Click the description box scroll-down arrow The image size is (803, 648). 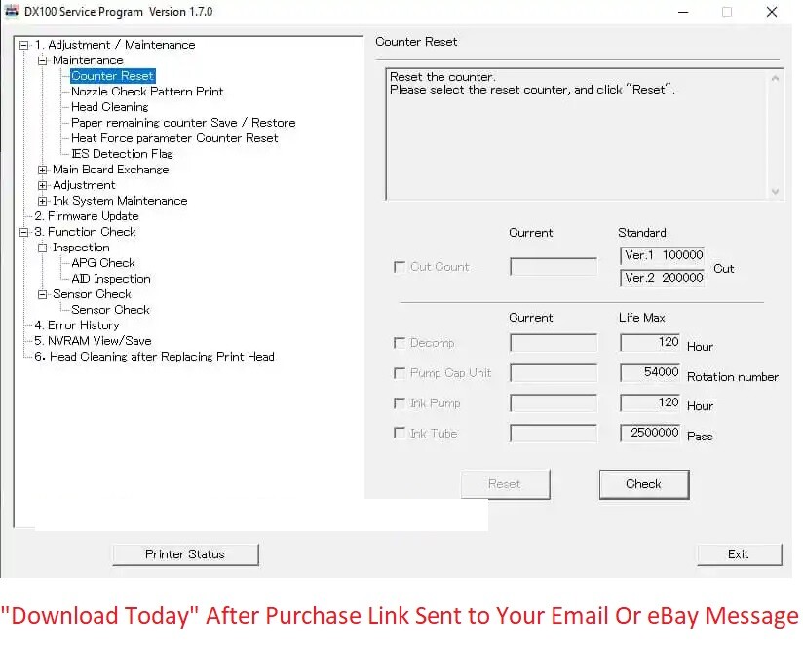click(775, 192)
